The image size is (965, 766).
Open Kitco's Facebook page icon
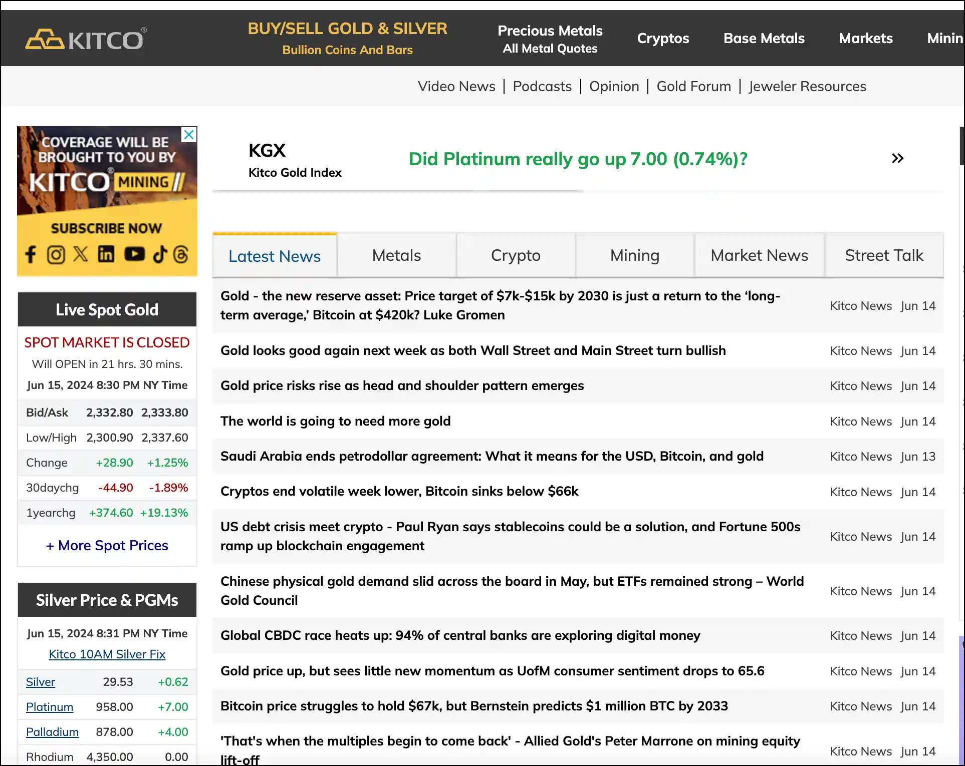point(31,254)
